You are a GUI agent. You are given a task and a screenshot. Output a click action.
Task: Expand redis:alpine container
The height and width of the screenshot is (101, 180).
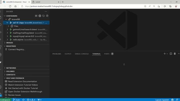click(8, 40)
